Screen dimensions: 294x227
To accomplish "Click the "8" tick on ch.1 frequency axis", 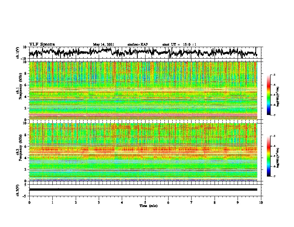I will tap(26, 73).
